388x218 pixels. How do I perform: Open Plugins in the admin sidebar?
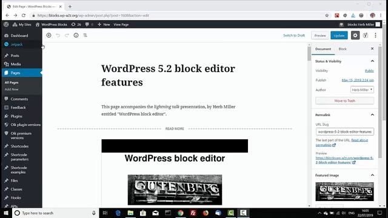pyautogui.click(x=16, y=116)
